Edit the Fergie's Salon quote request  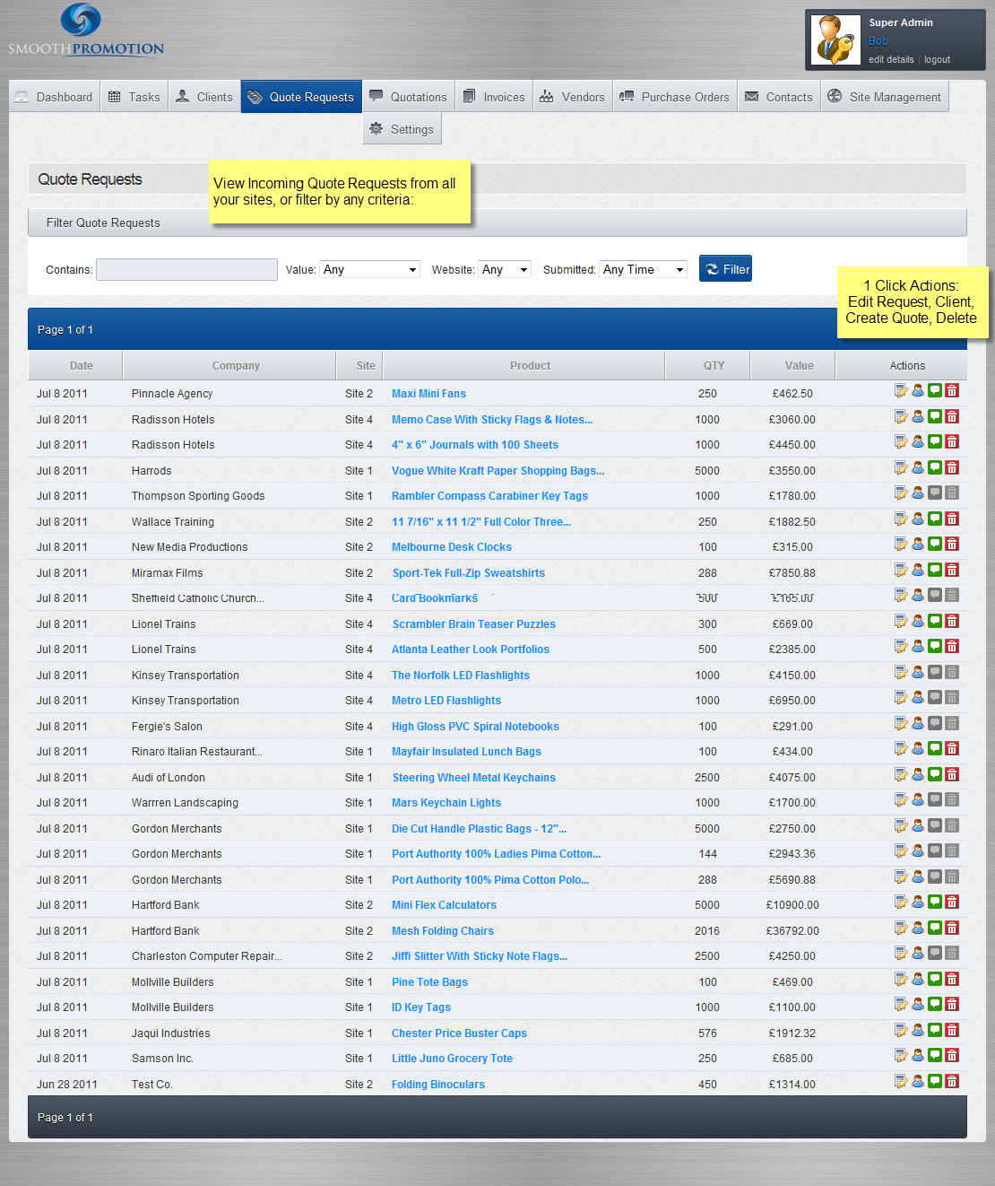click(901, 723)
